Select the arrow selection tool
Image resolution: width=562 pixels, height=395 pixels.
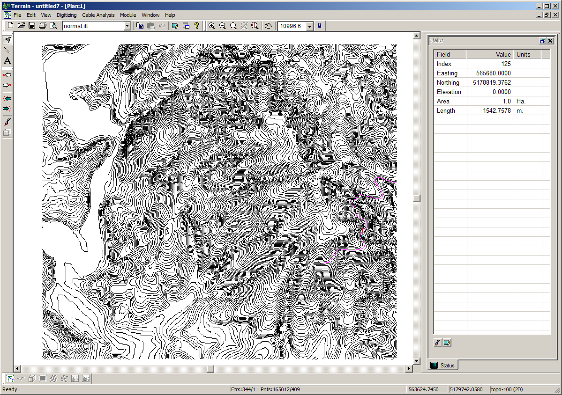click(7, 40)
